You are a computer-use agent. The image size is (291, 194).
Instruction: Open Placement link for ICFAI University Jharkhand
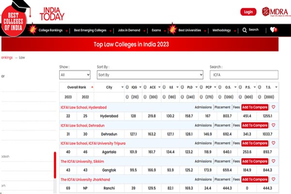pyautogui.click(x=222, y=179)
